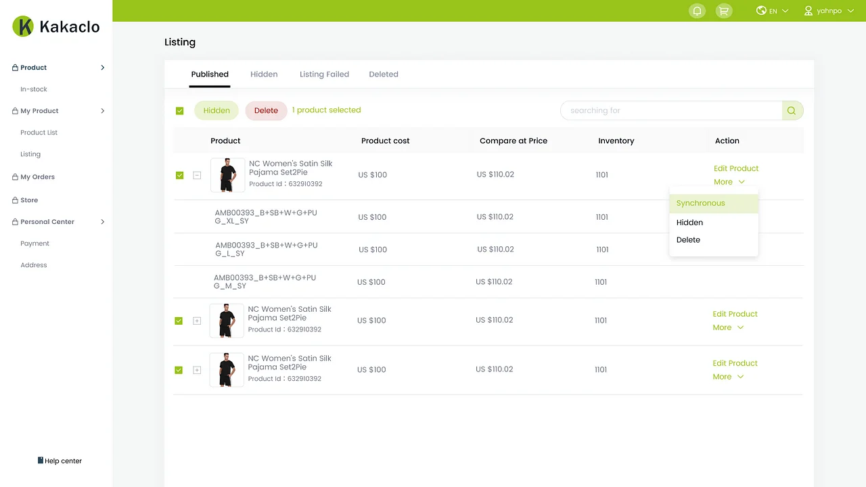Open the Help center
This screenshot has width=866, height=487.
(x=60, y=461)
